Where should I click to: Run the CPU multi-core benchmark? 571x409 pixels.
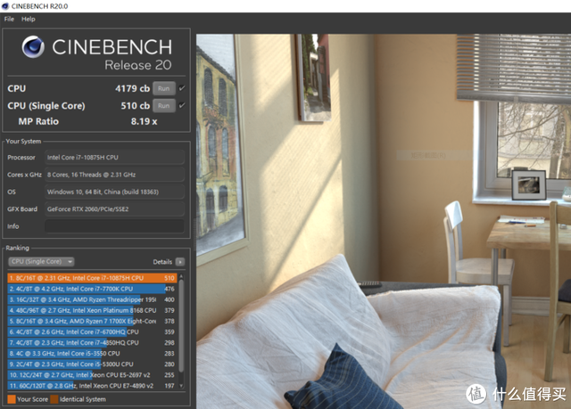[x=164, y=88]
